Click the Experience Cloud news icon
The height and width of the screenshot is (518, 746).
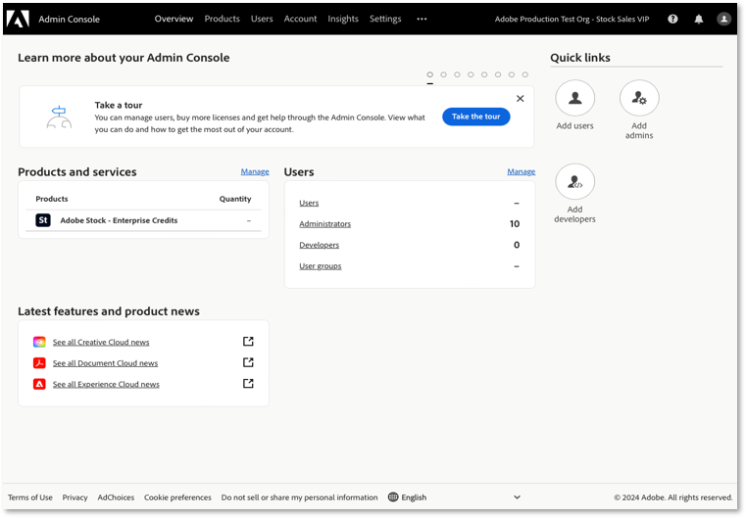coord(39,384)
